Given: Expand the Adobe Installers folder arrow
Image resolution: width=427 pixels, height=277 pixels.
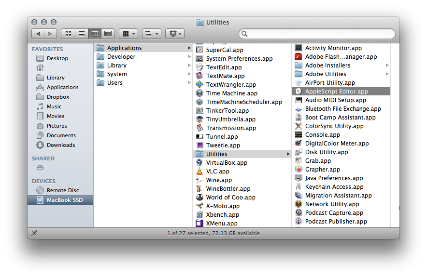Looking at the screenshot, I should click(x=387, y=66).
